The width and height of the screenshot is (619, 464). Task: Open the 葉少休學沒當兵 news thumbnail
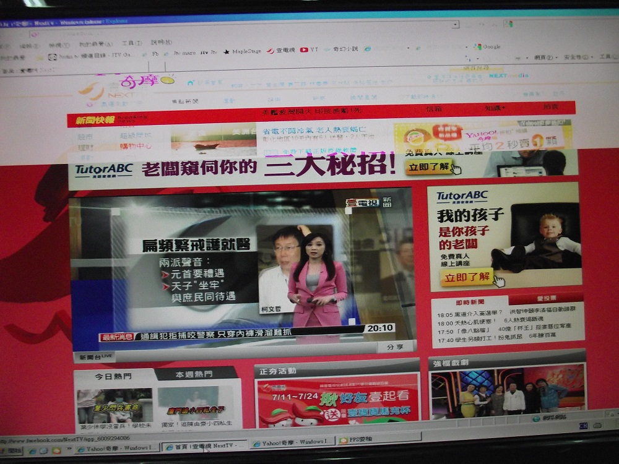(x=115, y=406)
